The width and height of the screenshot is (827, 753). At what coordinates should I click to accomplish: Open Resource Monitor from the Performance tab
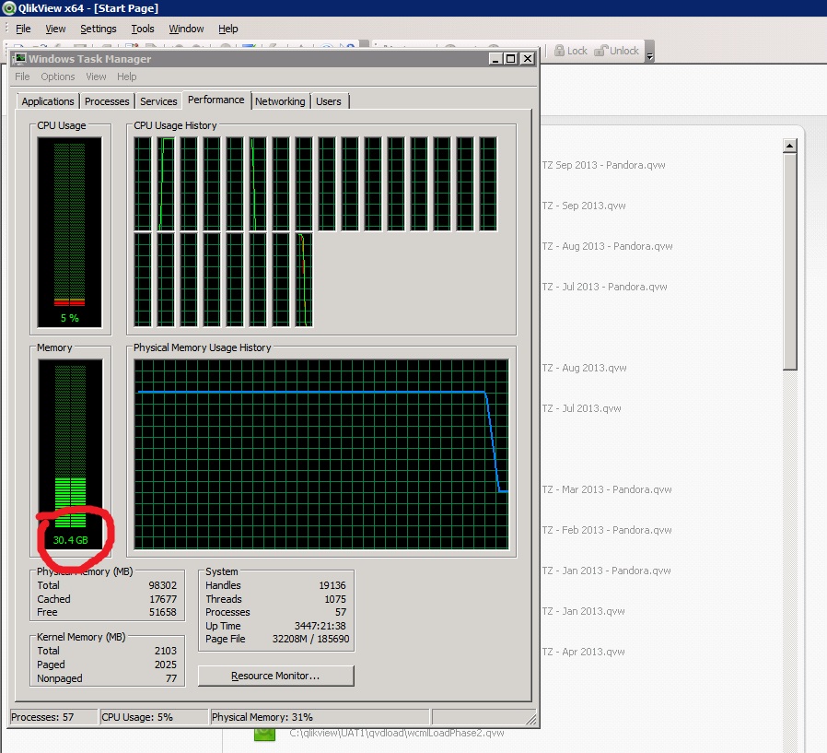pyautogui.click(x=274, y=676)
